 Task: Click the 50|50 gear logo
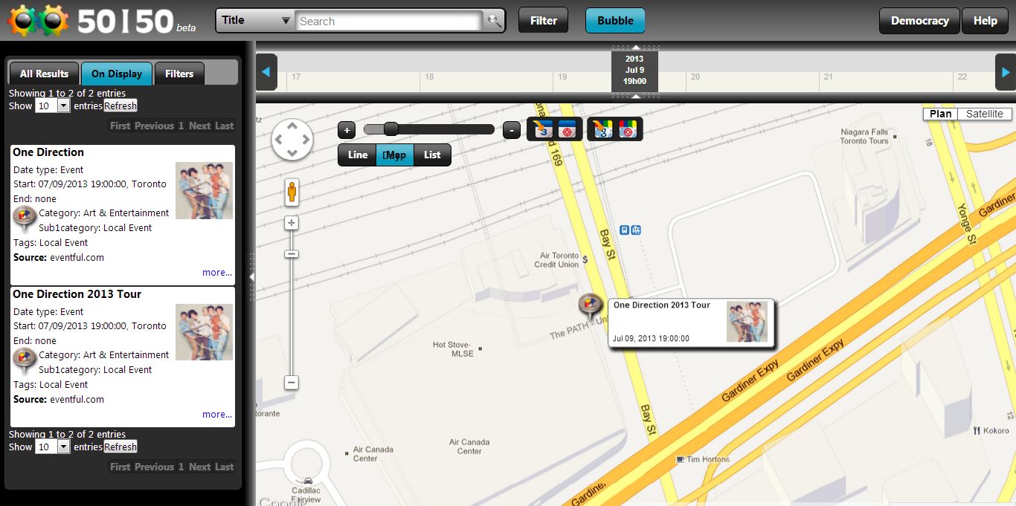[x=38, y=21]
